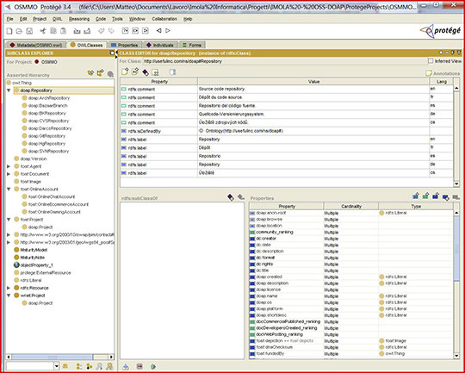This screenshot has width=465, height=373.
Task: Collapse the wnet:Project tree node
Action: (9, 295)
